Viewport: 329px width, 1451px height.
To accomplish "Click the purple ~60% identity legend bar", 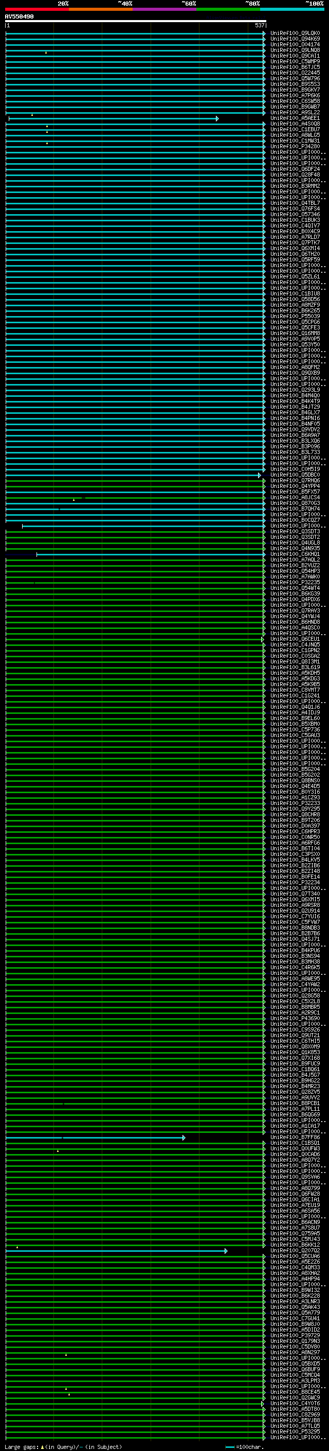I will pos(165,9).
